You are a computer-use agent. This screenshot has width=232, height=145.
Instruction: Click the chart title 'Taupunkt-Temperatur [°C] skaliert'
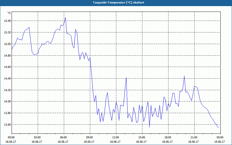119,3
